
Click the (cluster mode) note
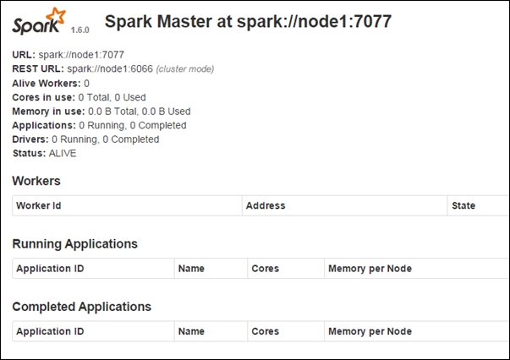(185, 69)
